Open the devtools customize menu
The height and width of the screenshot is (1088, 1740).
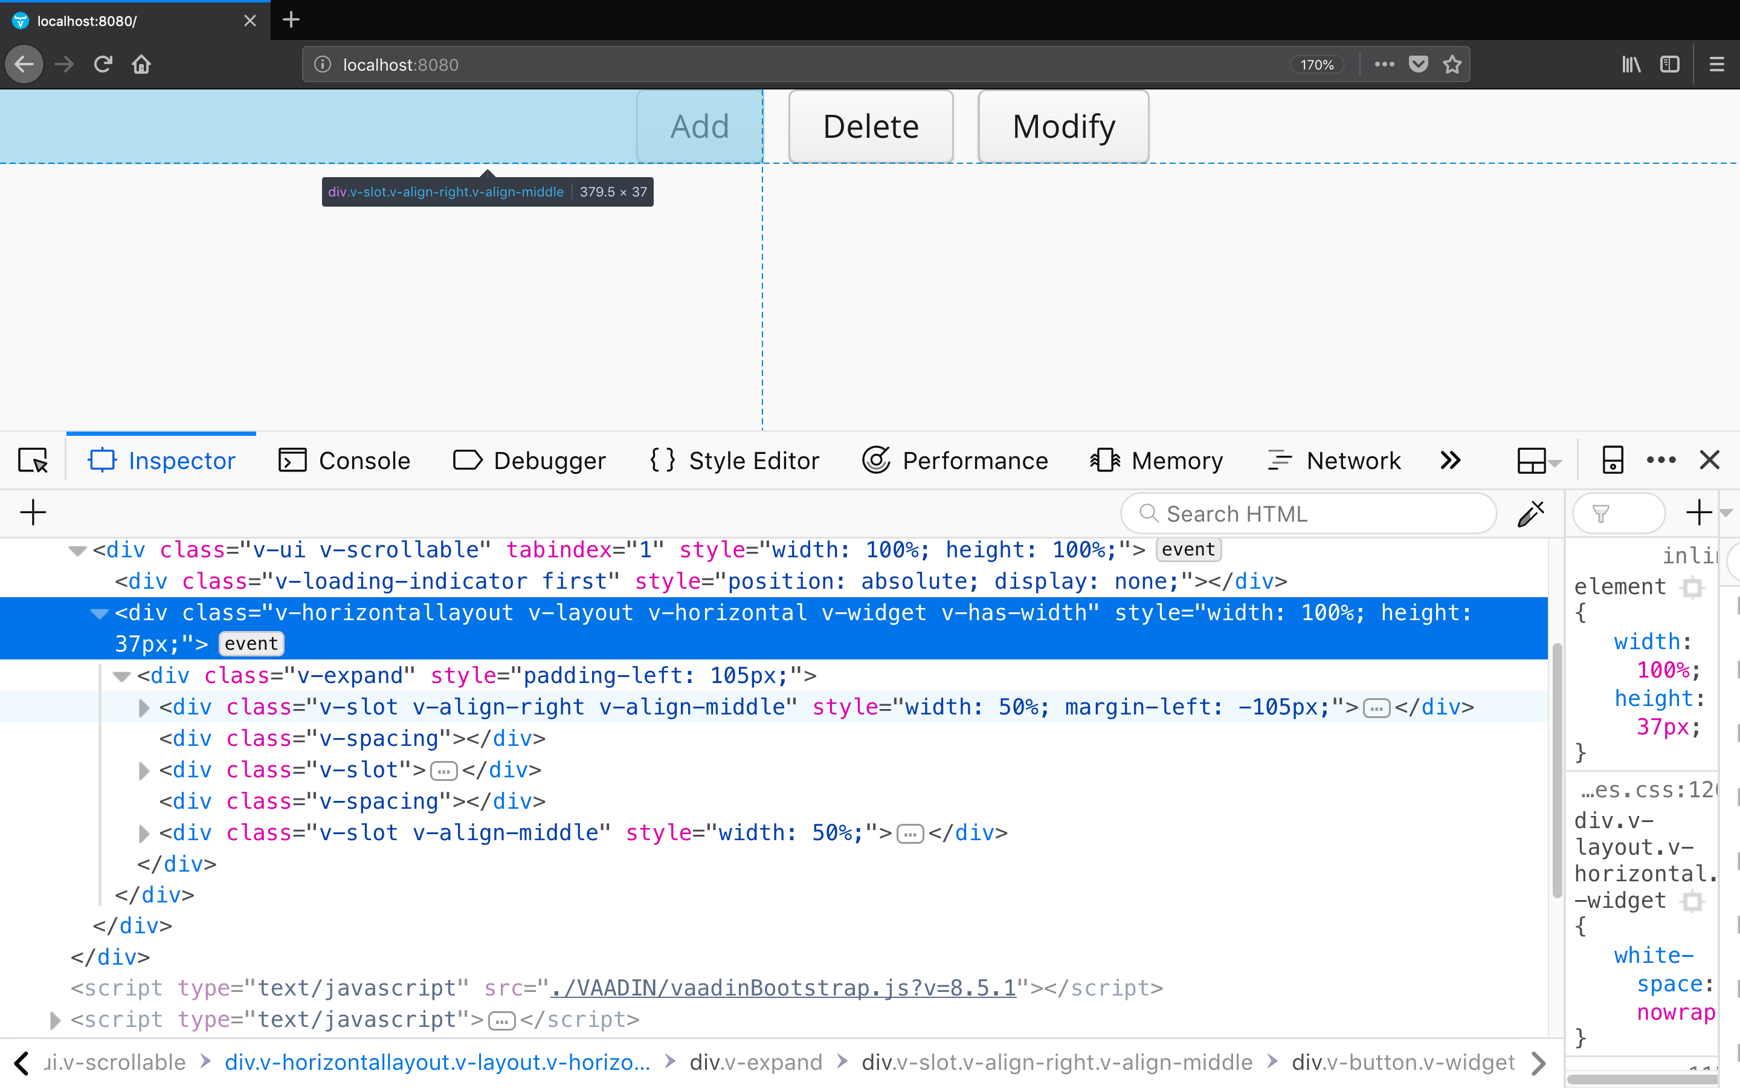click(1661, 461)
